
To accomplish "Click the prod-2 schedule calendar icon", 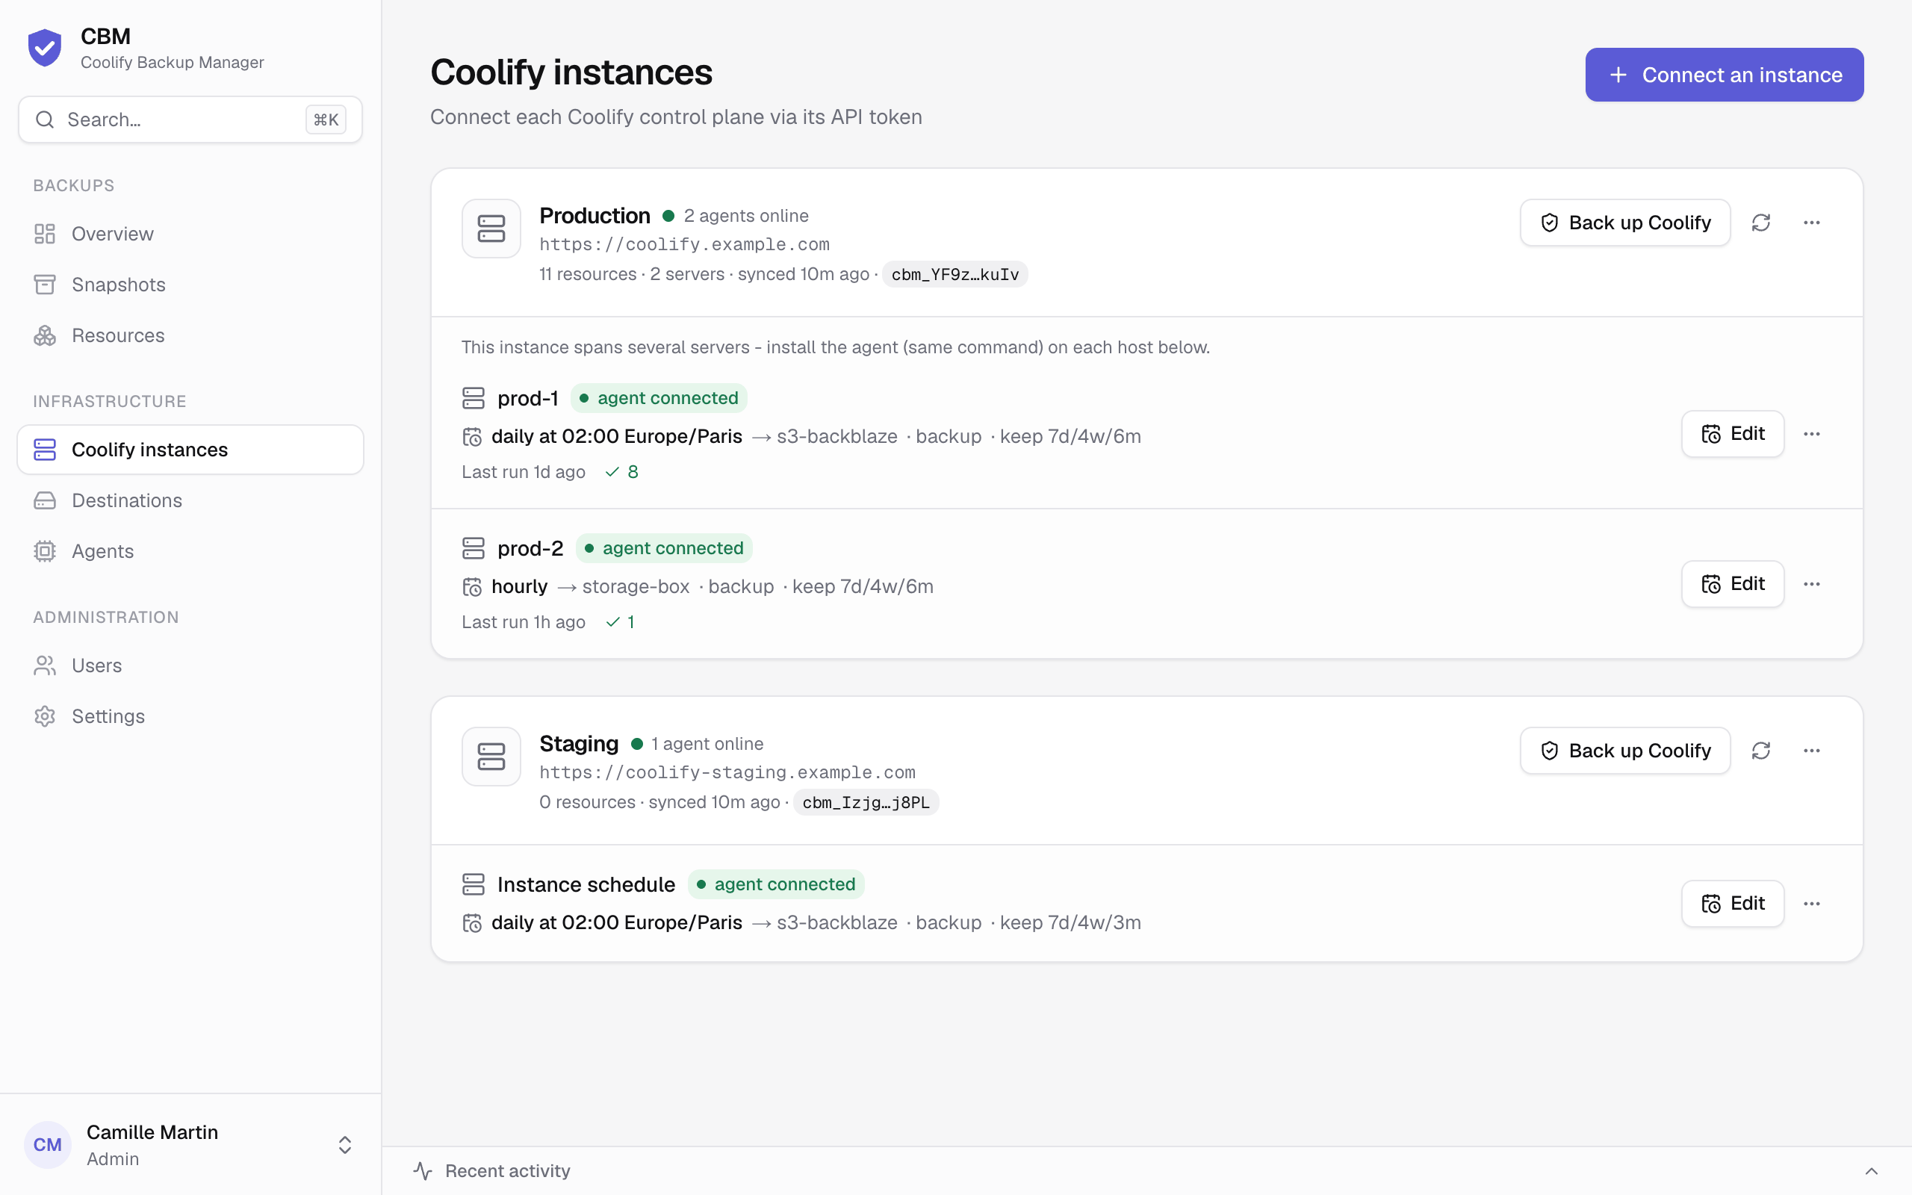I will pos(473,586).
